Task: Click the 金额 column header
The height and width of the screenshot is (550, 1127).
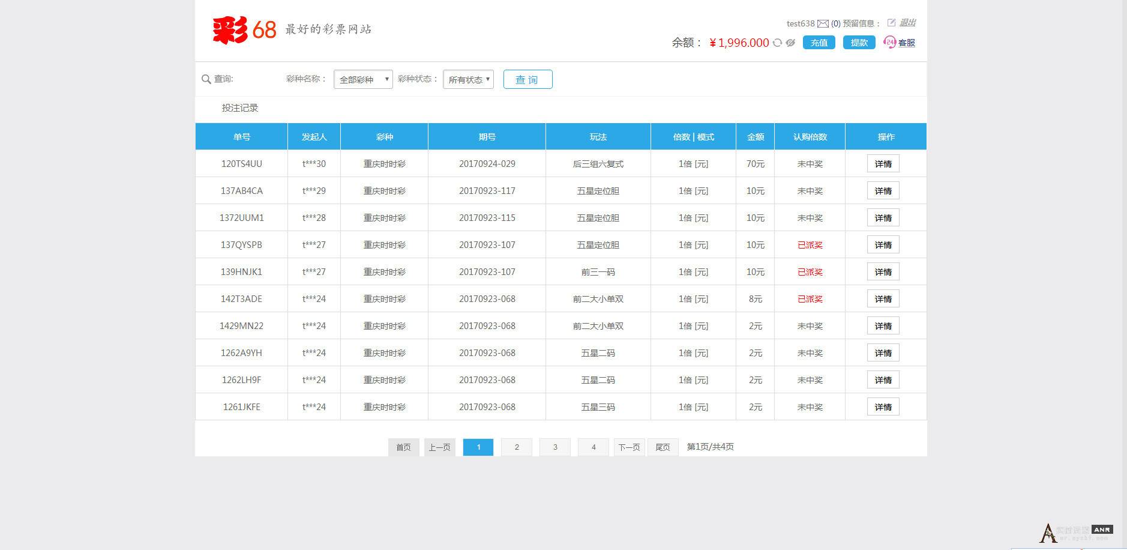Action: tap(756, 137)
